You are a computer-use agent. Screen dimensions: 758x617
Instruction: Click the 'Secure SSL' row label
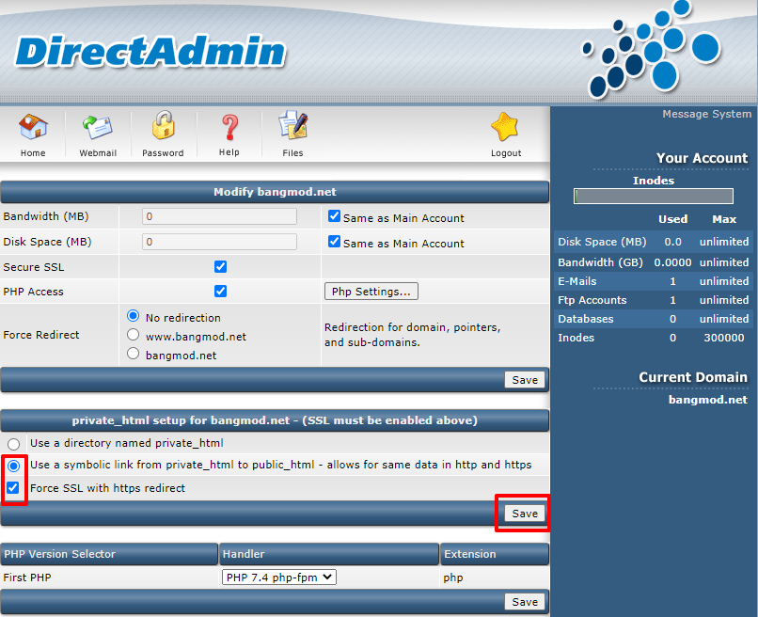33,267
